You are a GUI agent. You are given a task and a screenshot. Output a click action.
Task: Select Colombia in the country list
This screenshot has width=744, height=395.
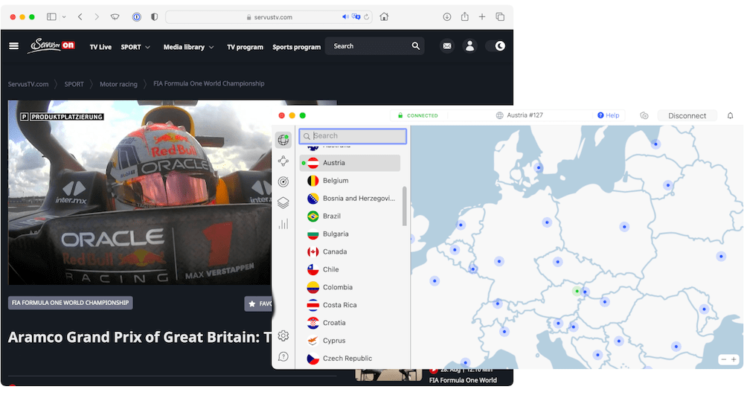pos(350,287)
